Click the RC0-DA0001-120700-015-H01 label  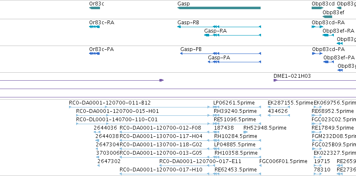pyautogui.click(x=118, y=111)
